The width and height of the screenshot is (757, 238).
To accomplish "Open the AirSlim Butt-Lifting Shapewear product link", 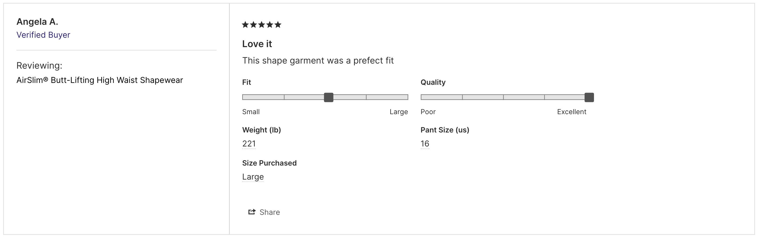I will [x=100, y=80].
